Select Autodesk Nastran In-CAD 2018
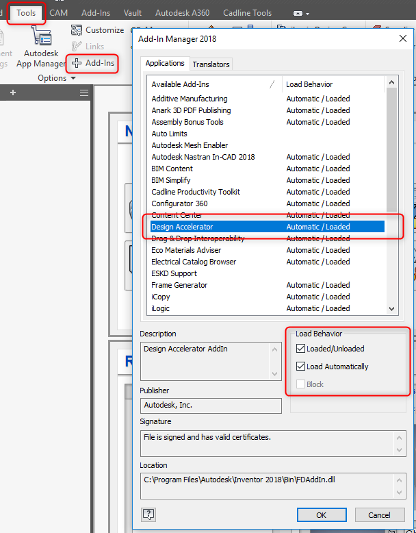416x533 pixels. tap(267, 157)
